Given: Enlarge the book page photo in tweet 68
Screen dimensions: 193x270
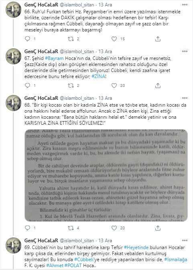Looking at the screenshot, I should (x=106, y=175).
